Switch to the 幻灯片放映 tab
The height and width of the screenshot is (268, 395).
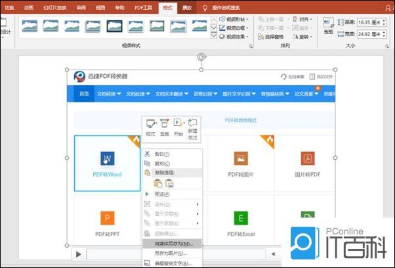click(x=54, y=8)
